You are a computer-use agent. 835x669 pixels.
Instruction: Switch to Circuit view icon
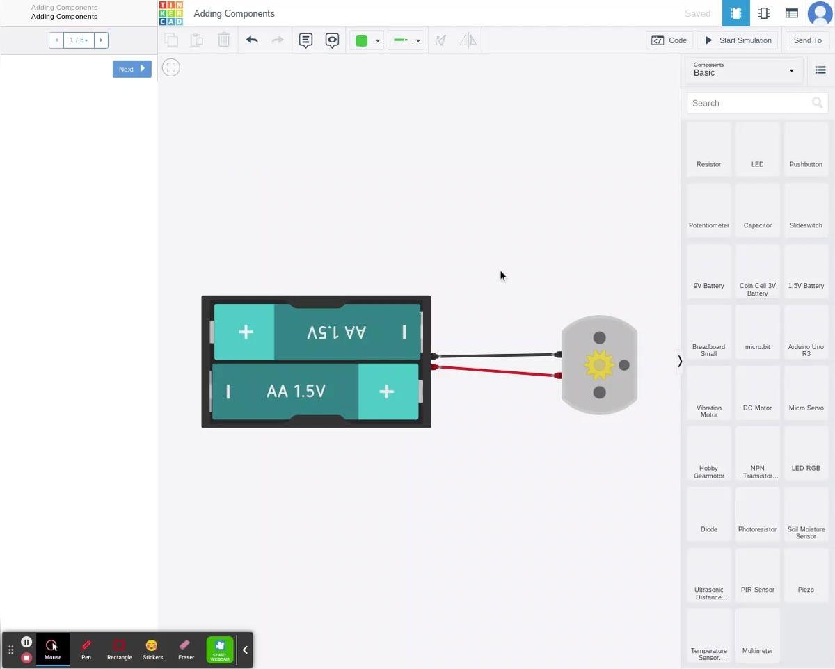coord(735,13)
